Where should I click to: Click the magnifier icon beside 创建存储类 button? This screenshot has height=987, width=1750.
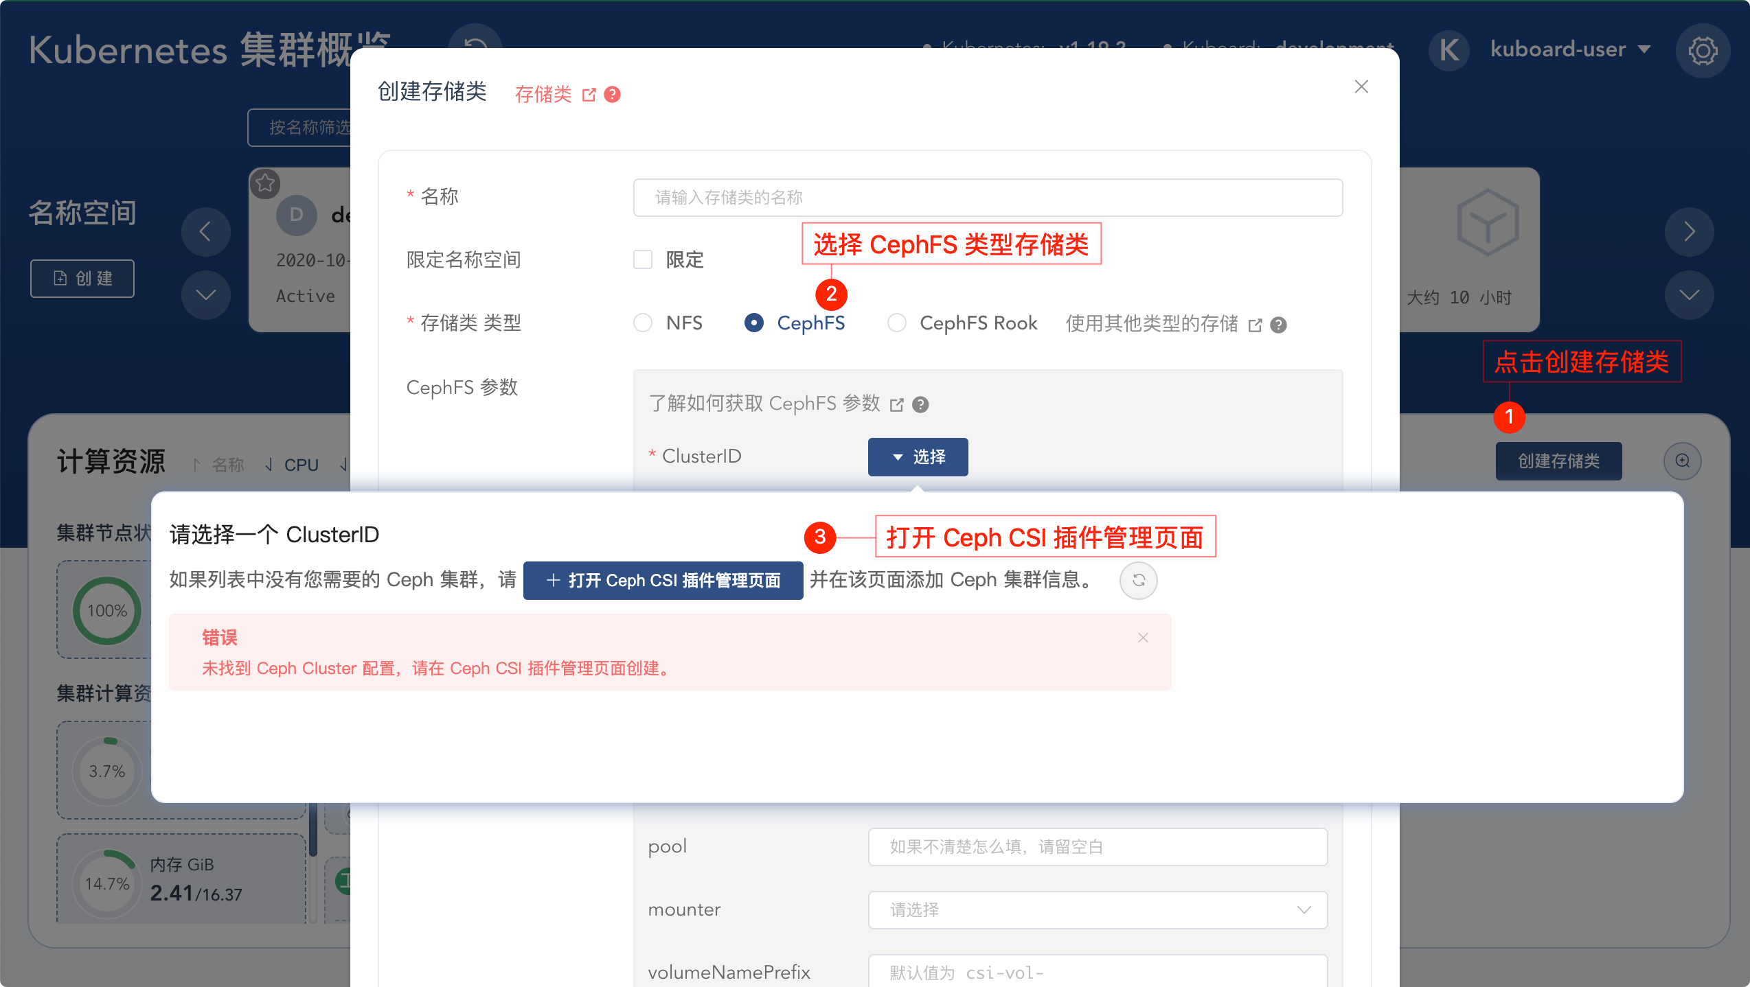point(1682,461)
